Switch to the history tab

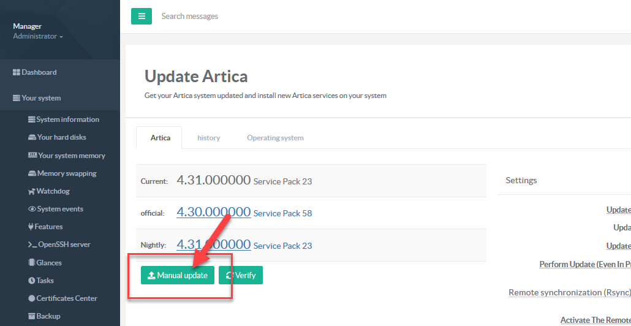(208, 138)
